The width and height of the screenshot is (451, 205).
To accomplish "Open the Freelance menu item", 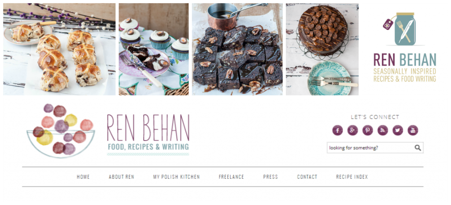I will (231, 177).
